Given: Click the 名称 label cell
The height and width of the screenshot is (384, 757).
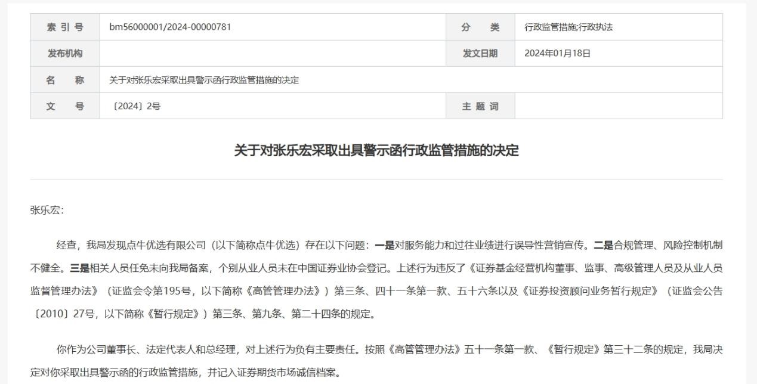Looking at the screenshot, I should (x=64, y=80).
